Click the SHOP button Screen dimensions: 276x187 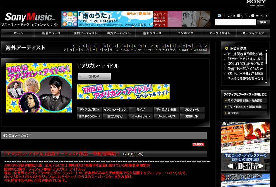(x=94, y=76)
